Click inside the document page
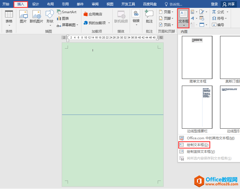Viewport: 240px width, 189px height. click(113, 115)
